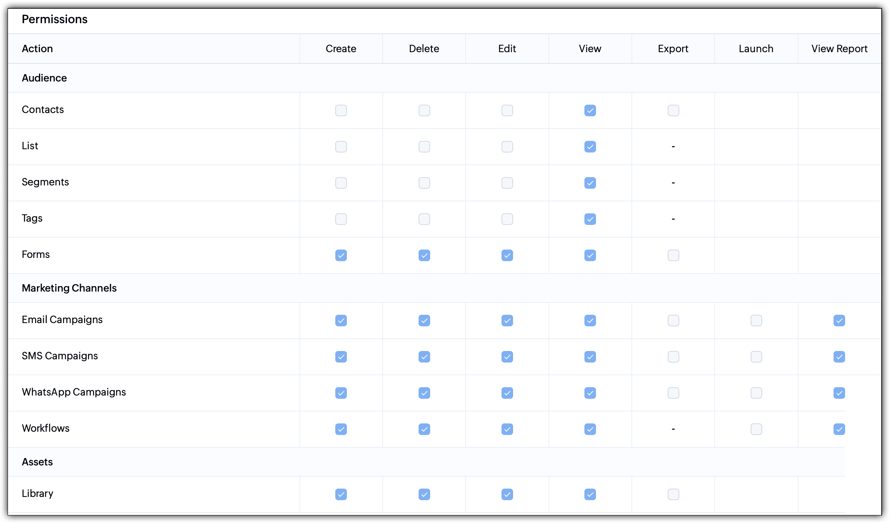Viewport: 890px width, 523px height.
Task: Toggle Edit checkbox for SMS Campaigns
Action: click(507, 357)
